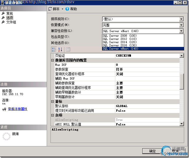Viewport: 189px width, 158px height.
Task: Click the property grid scroll-up arrow
Action: 181,56
